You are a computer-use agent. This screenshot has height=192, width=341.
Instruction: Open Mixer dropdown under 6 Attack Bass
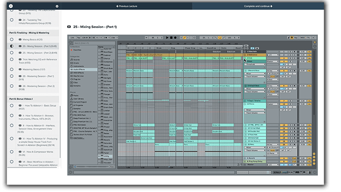pos(255,88)
